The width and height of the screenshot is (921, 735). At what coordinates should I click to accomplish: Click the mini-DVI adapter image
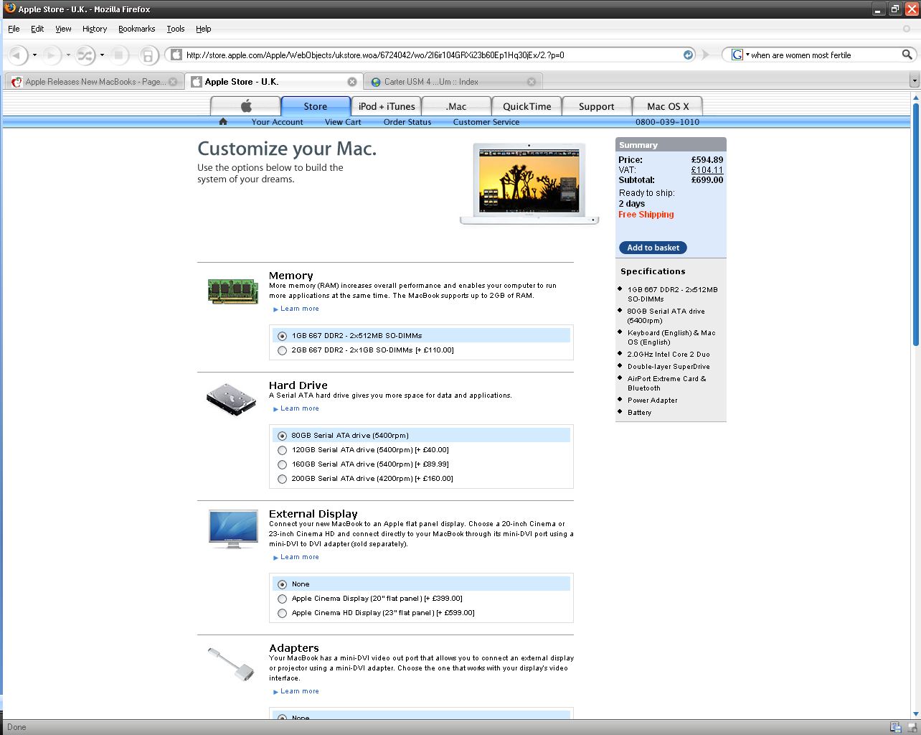pos(232,664)
